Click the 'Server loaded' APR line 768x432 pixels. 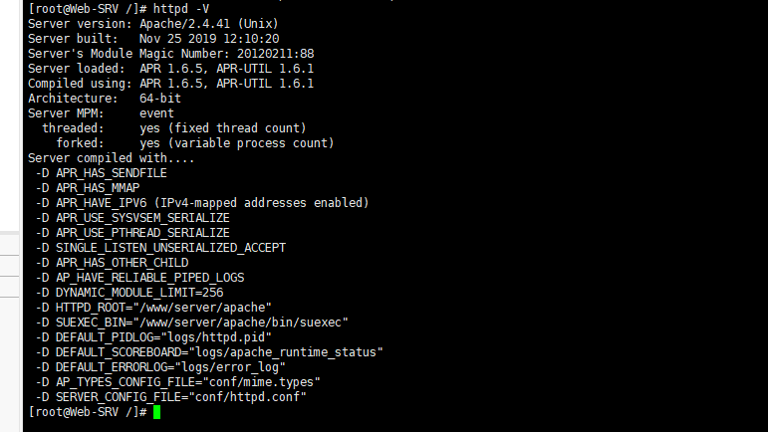(x=170, y=69)
